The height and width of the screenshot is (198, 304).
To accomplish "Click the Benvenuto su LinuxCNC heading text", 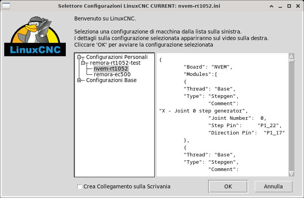I will click(x=105, y=18).
